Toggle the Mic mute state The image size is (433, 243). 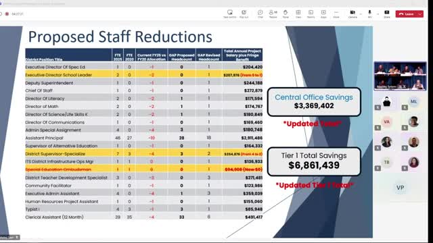(370, 13)
